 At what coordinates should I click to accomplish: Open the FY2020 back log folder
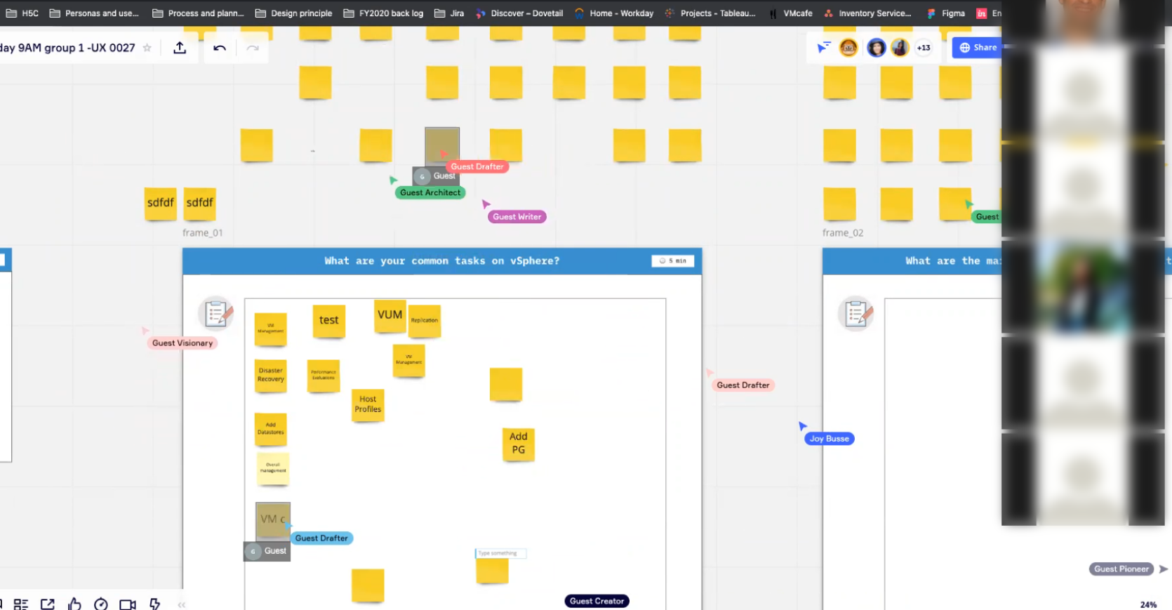383,13
